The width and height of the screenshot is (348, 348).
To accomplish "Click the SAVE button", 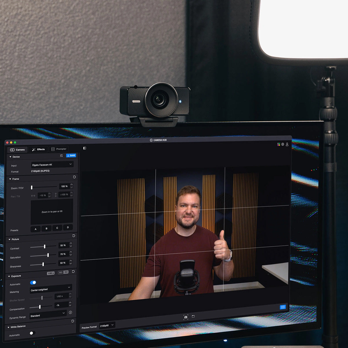I will (71, 155).
